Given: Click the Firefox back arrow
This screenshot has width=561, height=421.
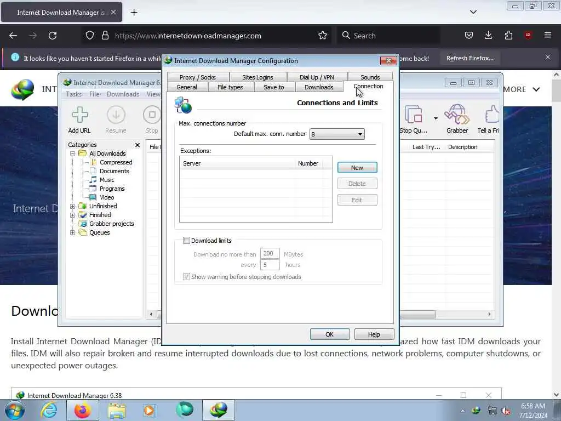Looking at the screenshot, I should click(13, 36).
